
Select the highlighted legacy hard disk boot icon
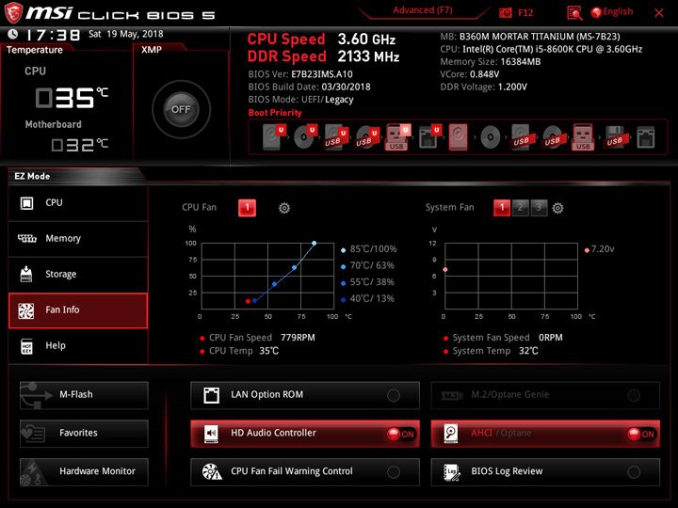(x=458, y=137)
